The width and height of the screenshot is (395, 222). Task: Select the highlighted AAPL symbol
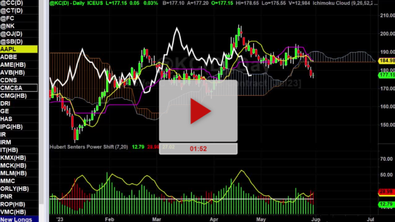pyautogui.click(x=19, y=49)
